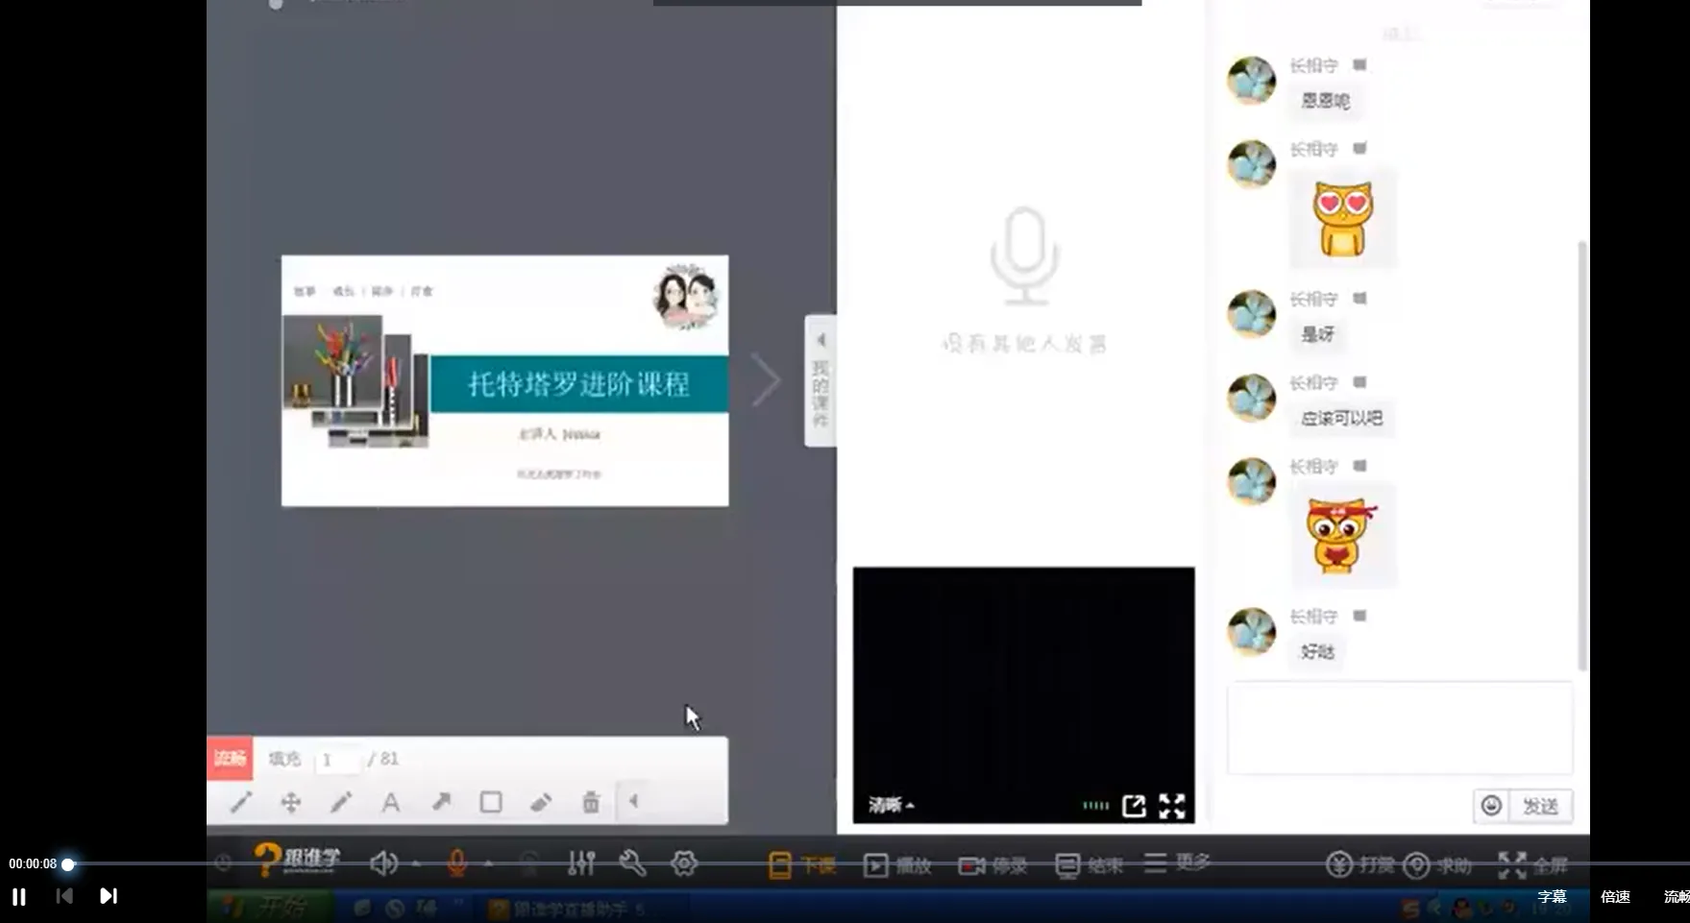The image size is (1690, 923).
Task: Pause the video playback
Action: tap(19, 896)
